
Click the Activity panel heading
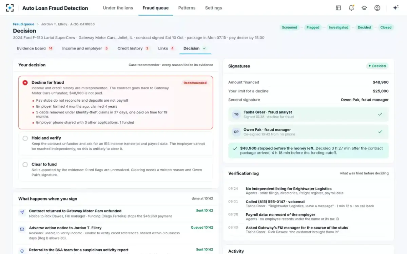pos(236,251)
